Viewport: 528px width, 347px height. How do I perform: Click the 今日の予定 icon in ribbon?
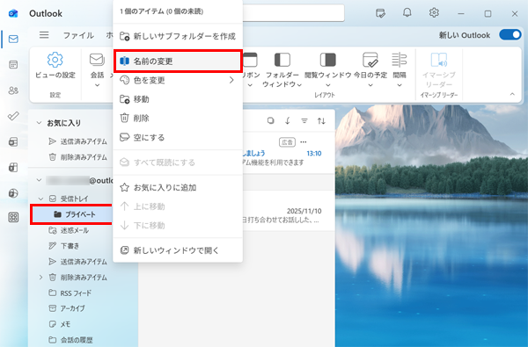(370, 60)
